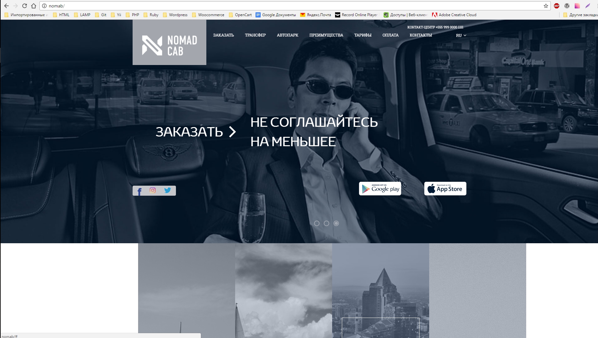
Task: Expand the HTML bookmark folder
Action: (x=61, y=15)
